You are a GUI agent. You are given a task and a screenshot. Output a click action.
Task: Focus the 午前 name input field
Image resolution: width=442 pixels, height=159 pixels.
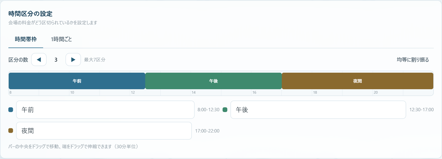click(105, 110)
